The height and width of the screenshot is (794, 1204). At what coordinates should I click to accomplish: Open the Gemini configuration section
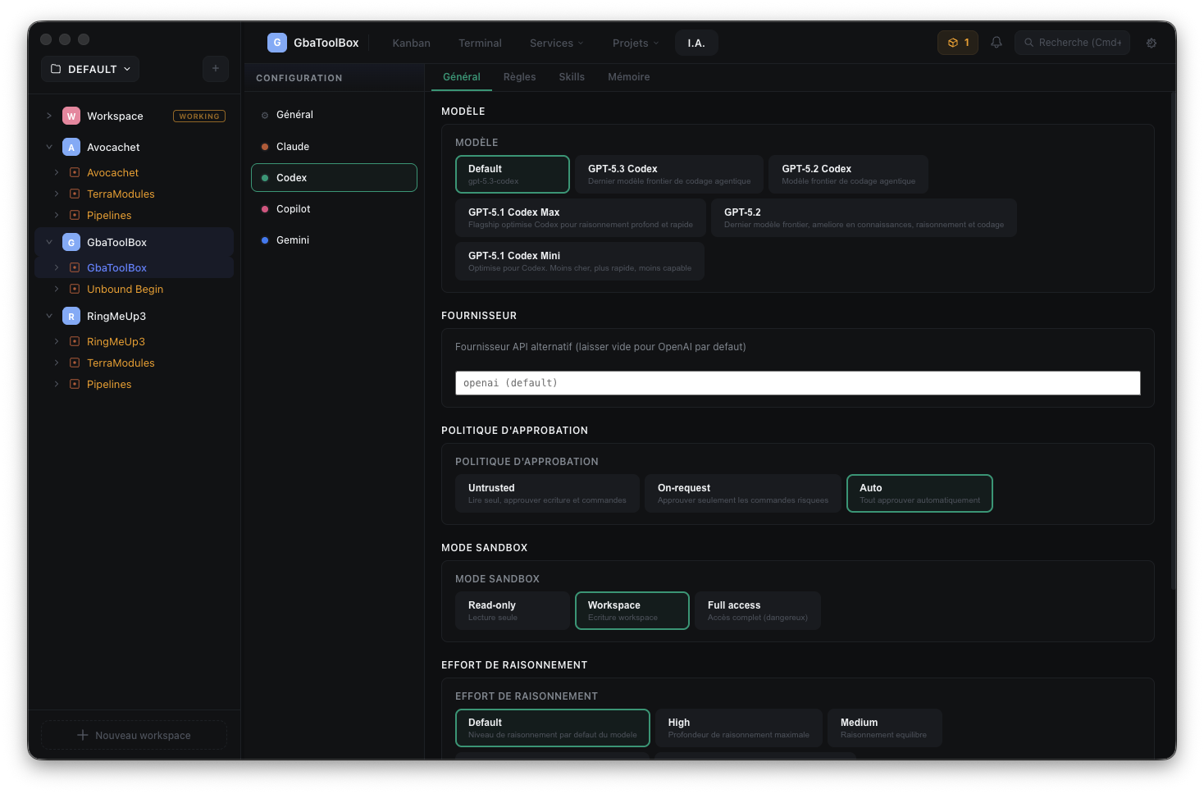click(334, 240)
